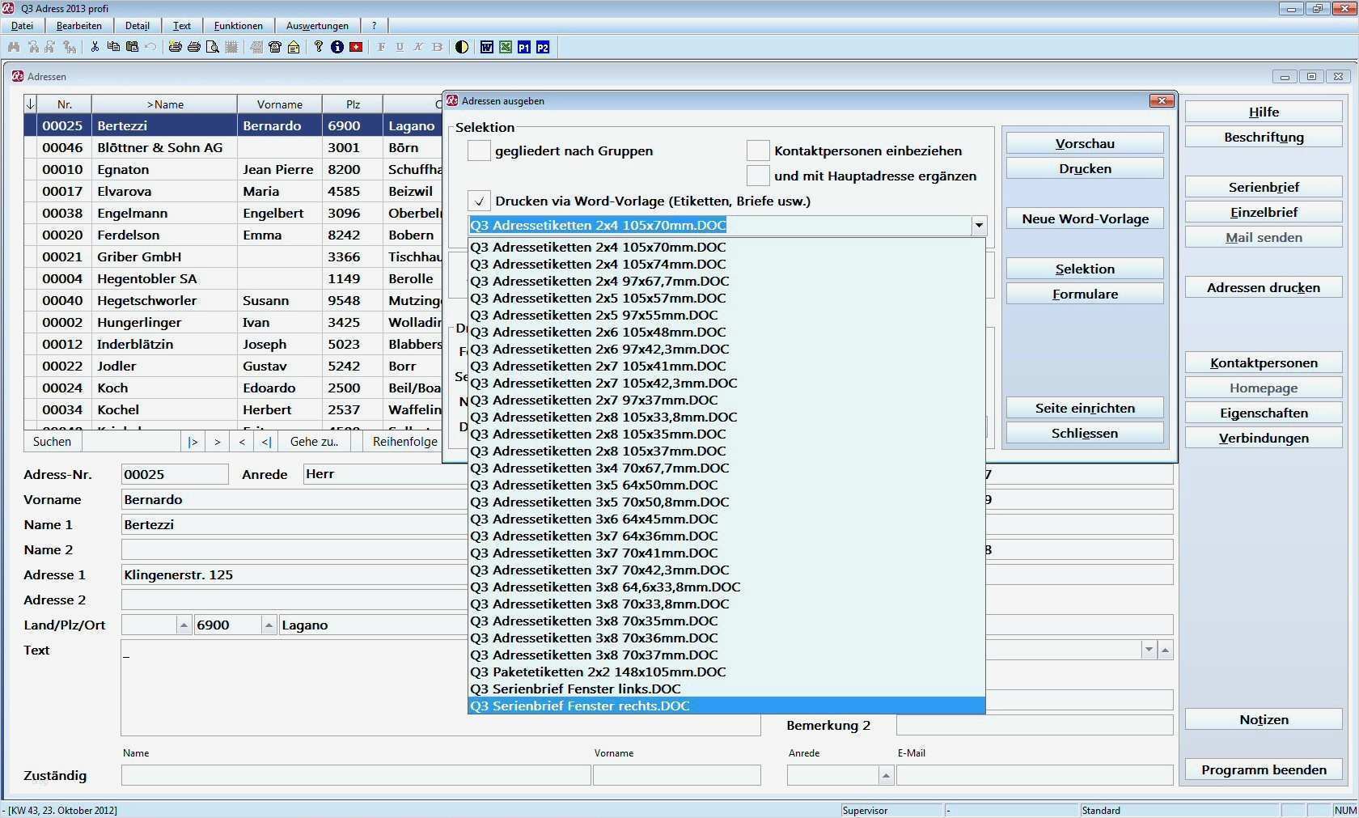Viewport: 1359px width, 818px height.
Task: Click the P1 toolbar icon
Action: [x=524, y=47]
